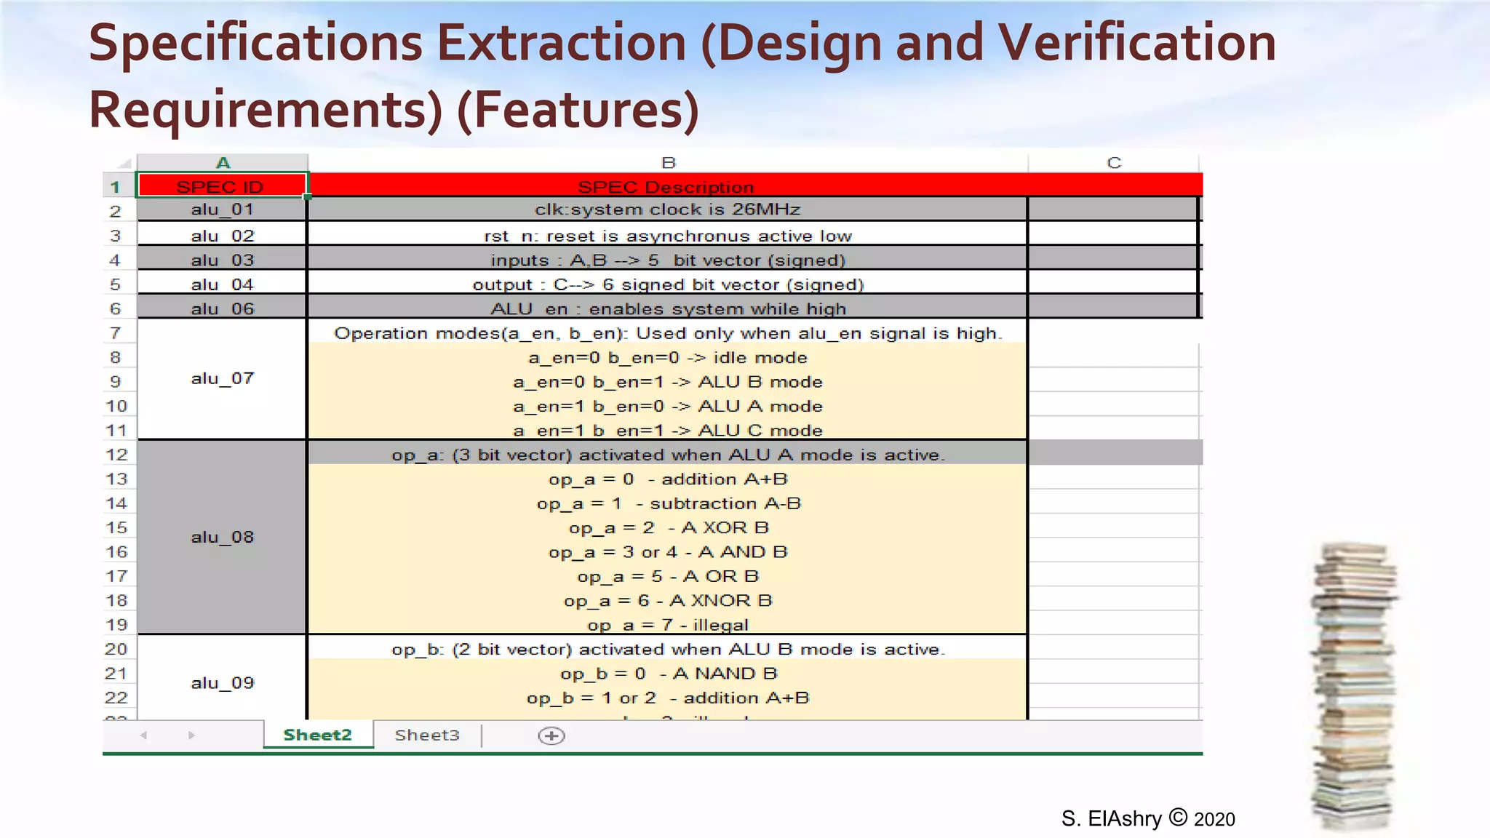Click the alu_01 cell
1490x838 pixels.
tap(222, 209)
